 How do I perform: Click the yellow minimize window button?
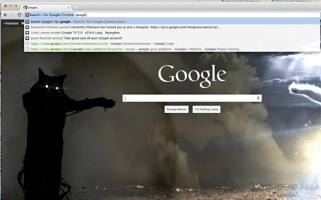point(11,6)
